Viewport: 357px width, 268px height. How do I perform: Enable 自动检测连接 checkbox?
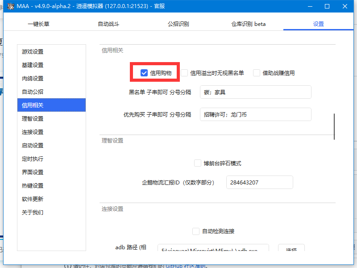point(196,231)
